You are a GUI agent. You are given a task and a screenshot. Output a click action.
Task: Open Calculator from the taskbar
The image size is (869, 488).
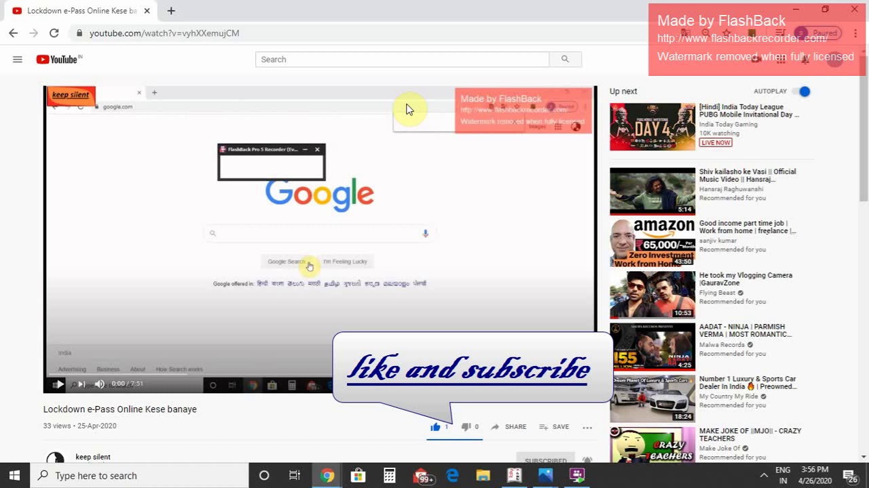click(390, 476)
